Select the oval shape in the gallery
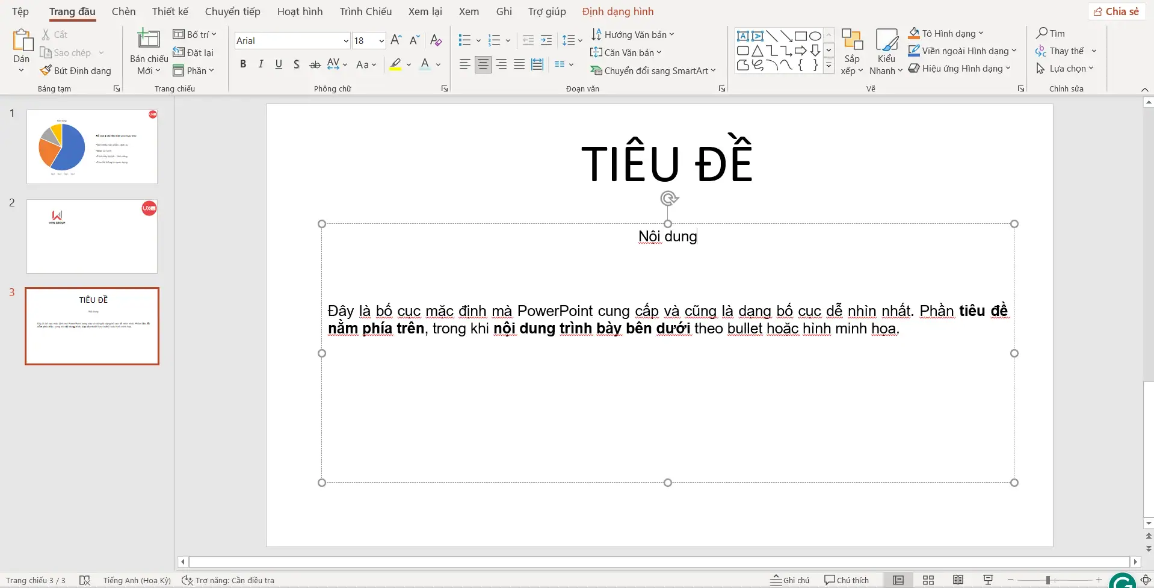 (x=815, y=36)
